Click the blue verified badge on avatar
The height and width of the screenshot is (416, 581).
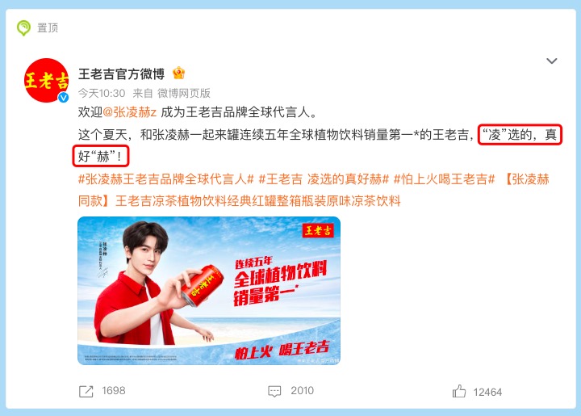(x=64, y=97)
